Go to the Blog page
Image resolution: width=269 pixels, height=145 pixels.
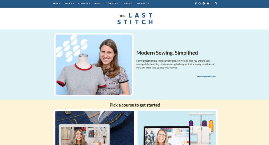97,3
